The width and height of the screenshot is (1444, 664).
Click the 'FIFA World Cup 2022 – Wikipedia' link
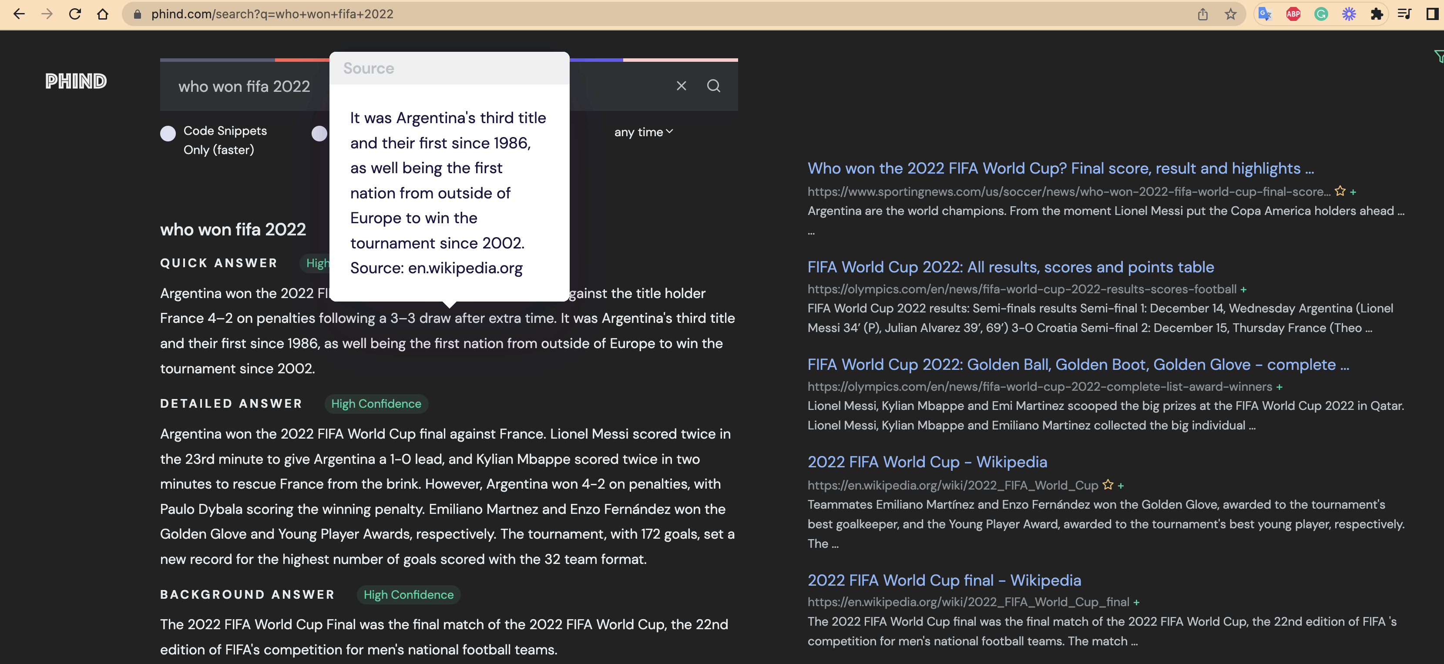click(927, 461)
